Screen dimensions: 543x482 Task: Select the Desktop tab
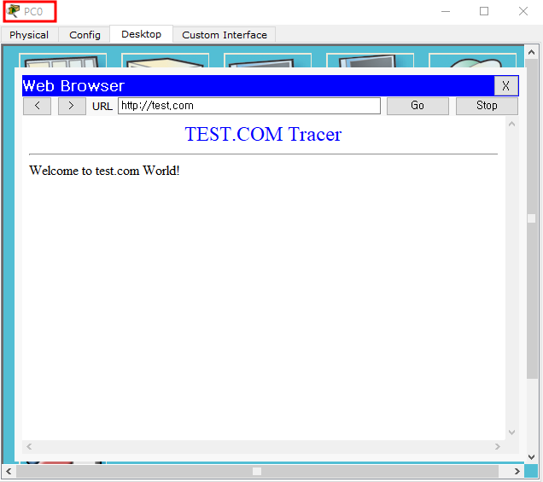[x=141, y=34]
